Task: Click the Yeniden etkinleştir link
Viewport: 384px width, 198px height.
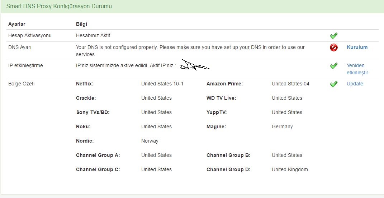Action: pos(357,69)
